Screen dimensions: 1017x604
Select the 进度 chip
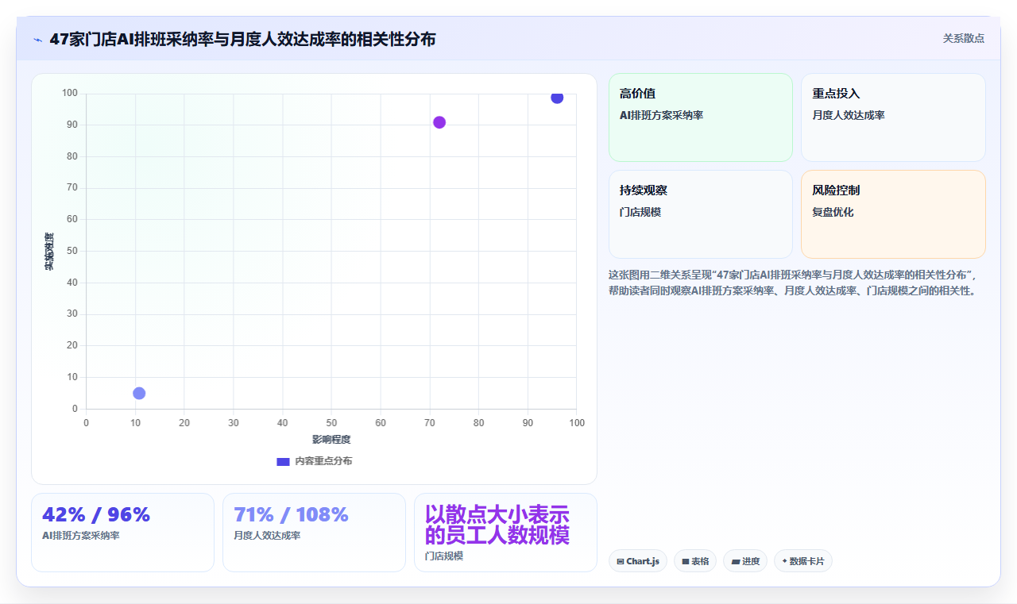point(745,561)
